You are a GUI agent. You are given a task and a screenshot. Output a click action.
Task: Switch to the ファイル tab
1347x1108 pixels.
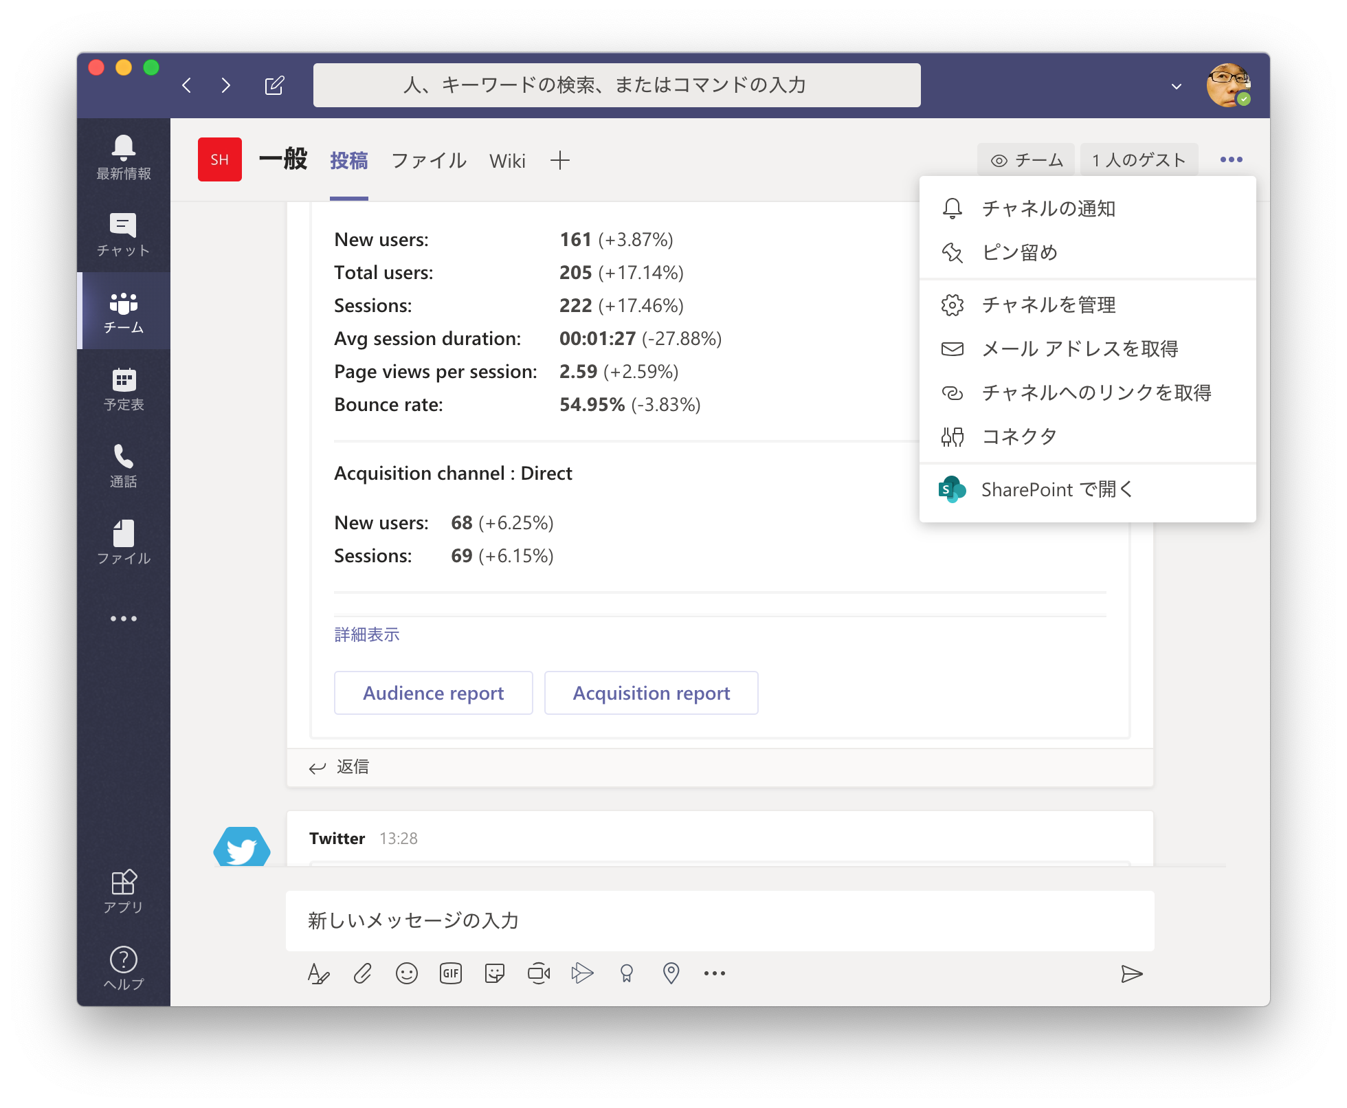(429, 161)
